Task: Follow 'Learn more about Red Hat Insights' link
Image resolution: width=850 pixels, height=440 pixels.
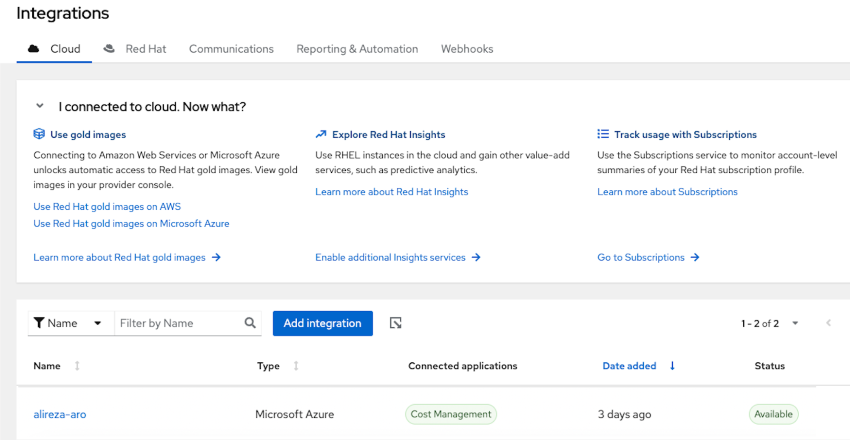Action: (x=392, y=192)
